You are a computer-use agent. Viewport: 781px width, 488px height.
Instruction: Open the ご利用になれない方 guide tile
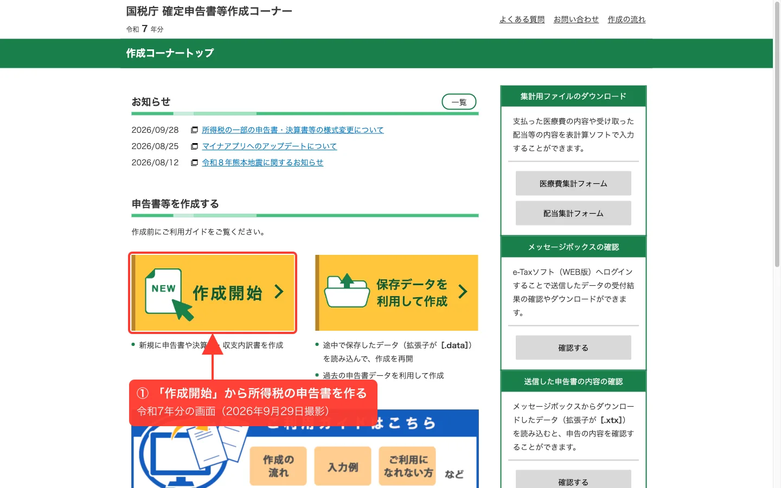coord(408,466)
